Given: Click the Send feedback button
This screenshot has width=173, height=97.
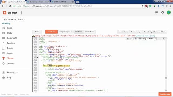Looking at the screenshot, I should (x=165, y=94).
